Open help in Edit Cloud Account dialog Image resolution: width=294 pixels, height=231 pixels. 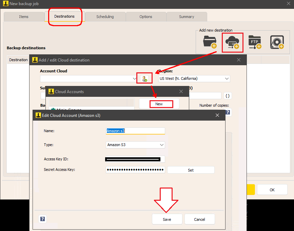43,219
